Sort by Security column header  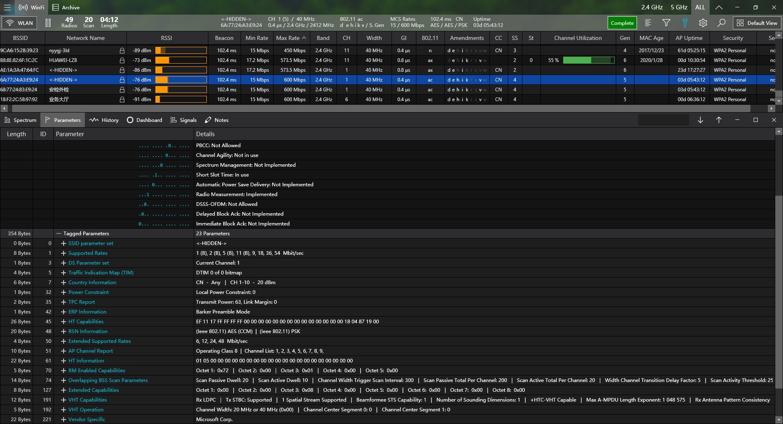pos(733,38)
